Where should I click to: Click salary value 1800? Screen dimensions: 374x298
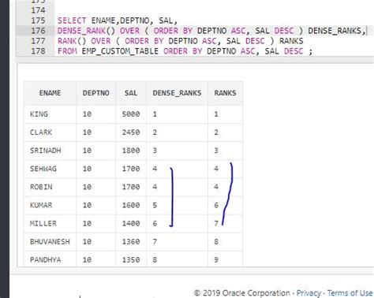click(131, 151)
